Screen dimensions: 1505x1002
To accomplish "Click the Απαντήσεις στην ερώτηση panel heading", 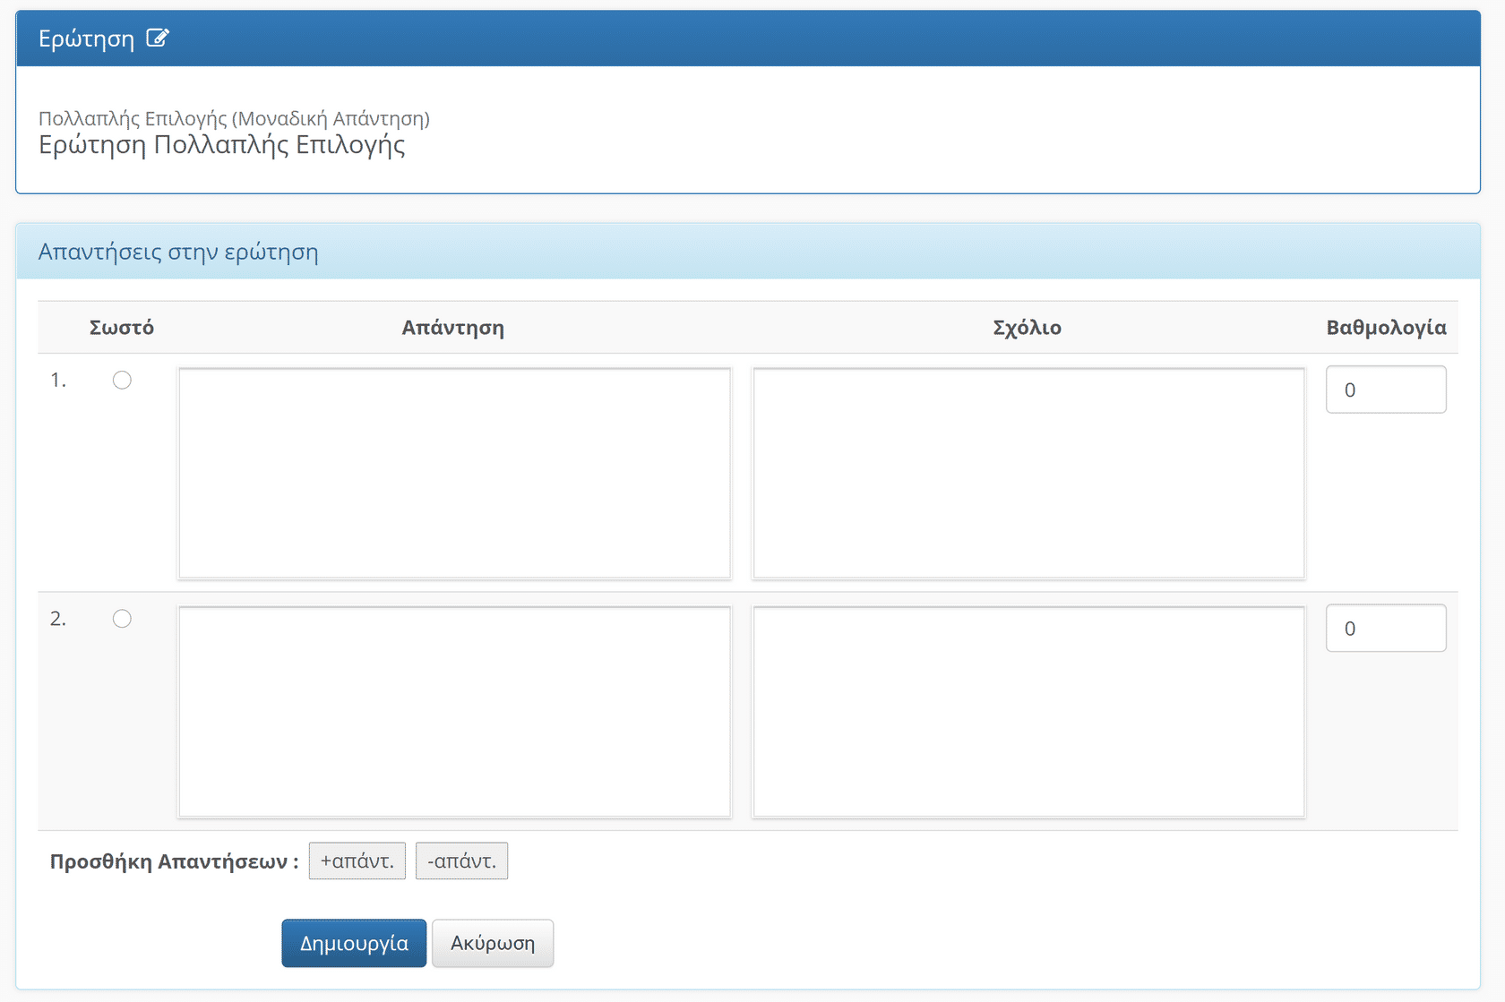I will [178, 253].
